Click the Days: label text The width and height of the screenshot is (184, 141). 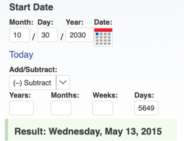(x=144, y=96)
